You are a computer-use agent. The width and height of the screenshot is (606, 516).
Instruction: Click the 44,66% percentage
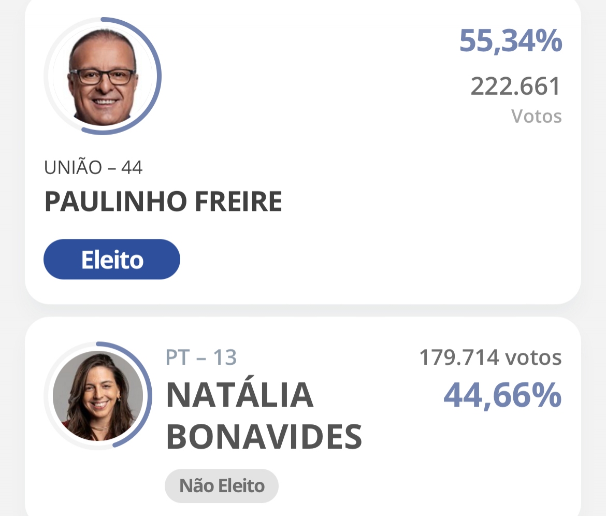[x=502, y=395]
